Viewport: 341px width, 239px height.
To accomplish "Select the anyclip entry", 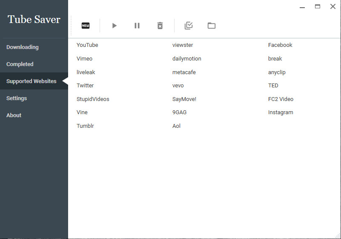I will (277, 72).
